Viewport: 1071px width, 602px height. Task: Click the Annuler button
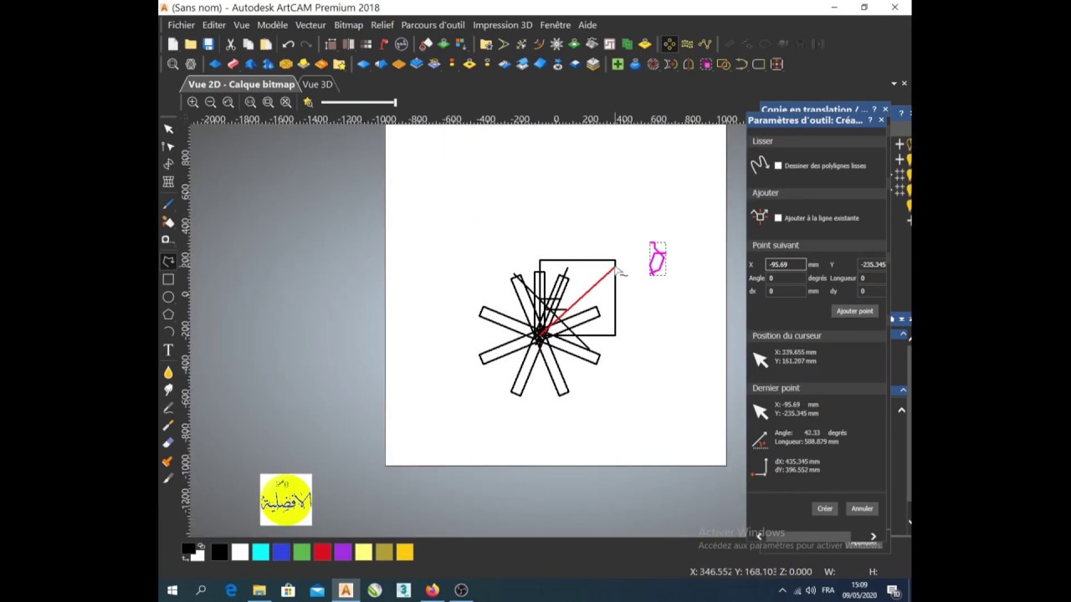(862, 508)
